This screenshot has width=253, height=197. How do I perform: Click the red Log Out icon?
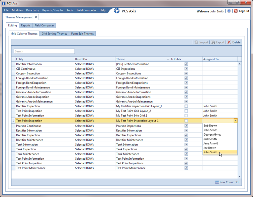(236, 11)
